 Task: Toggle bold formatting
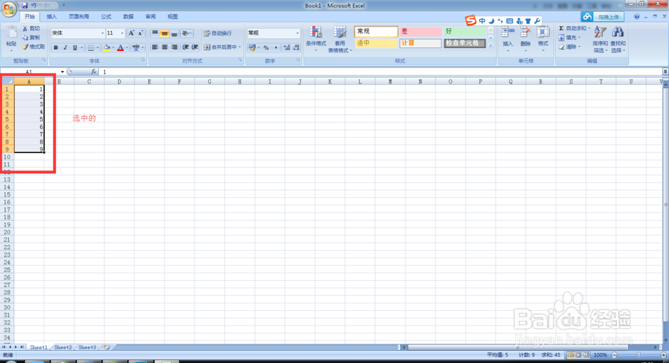(x=56, y=47)
